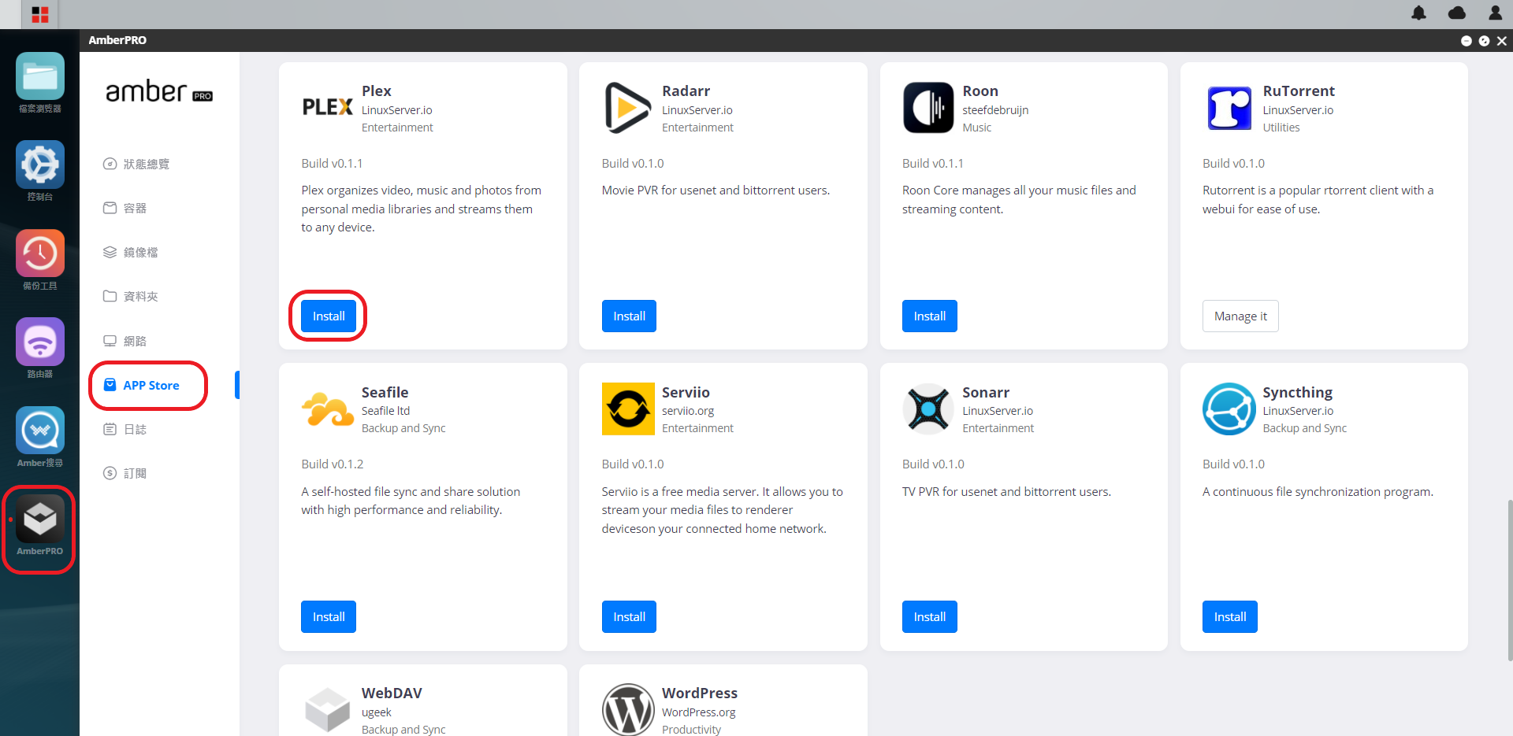
Task: Click the Roon app logo
Action: [x=928, y=108]
